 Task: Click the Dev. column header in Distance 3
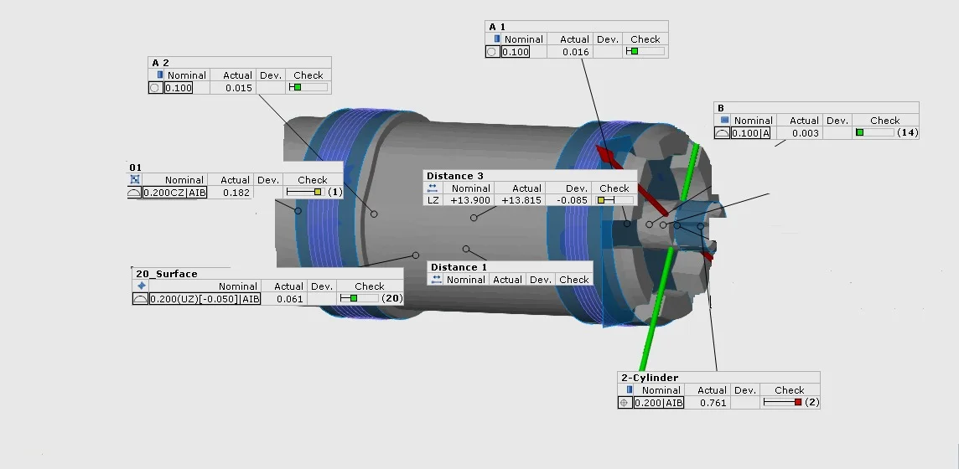[577, 188]
